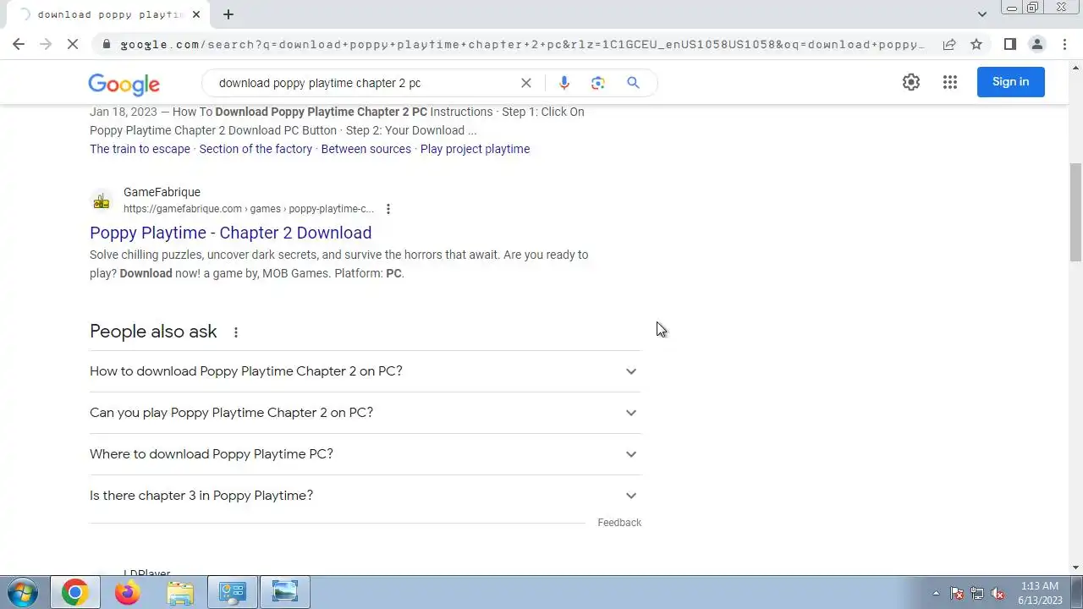This screenshot has height=609, width=1083.
Task: Click the muted volume tray icon
Action: [x=998, y=593]
